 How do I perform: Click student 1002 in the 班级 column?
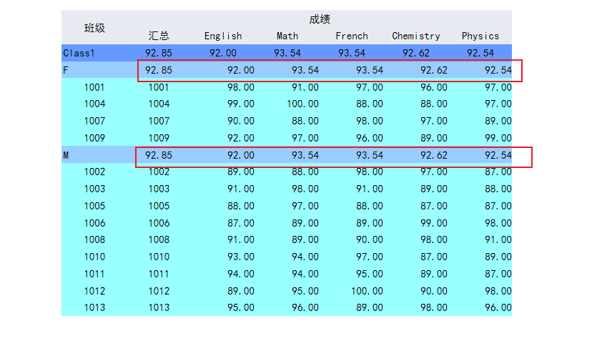tap(94, 172)
